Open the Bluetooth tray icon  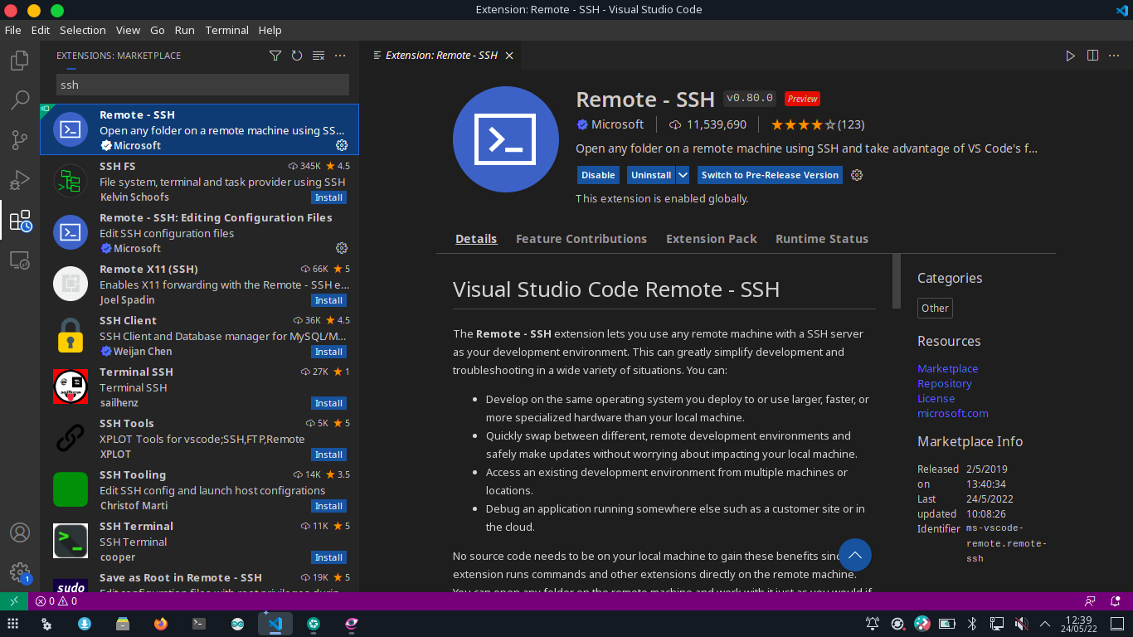[x=973, y=624]
